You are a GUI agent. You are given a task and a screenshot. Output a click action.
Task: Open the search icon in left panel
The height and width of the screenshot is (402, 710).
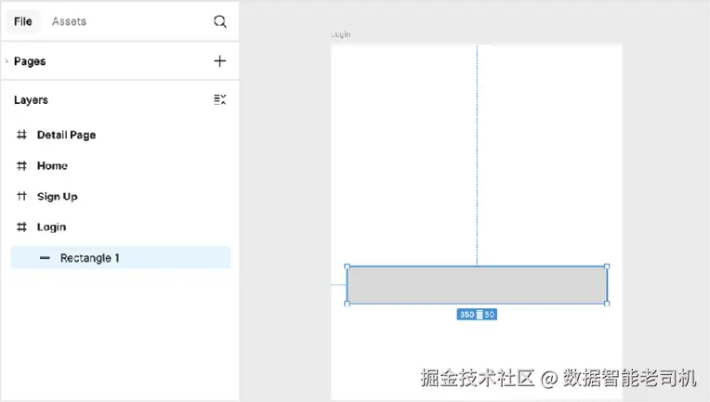click(x=220, y=21)
